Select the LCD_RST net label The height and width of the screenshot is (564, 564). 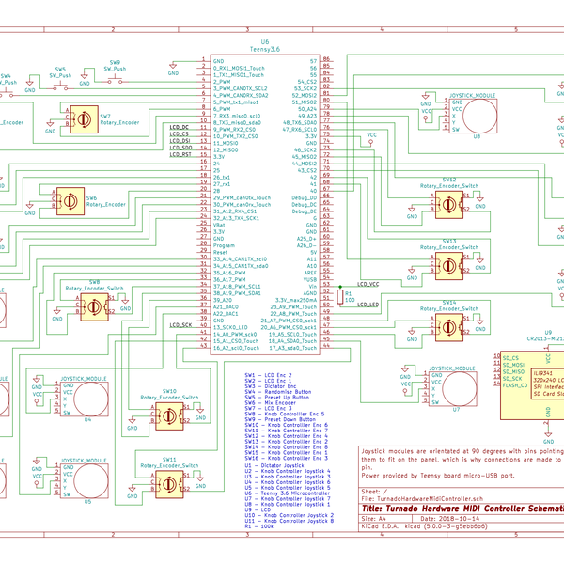click(180, 154)
